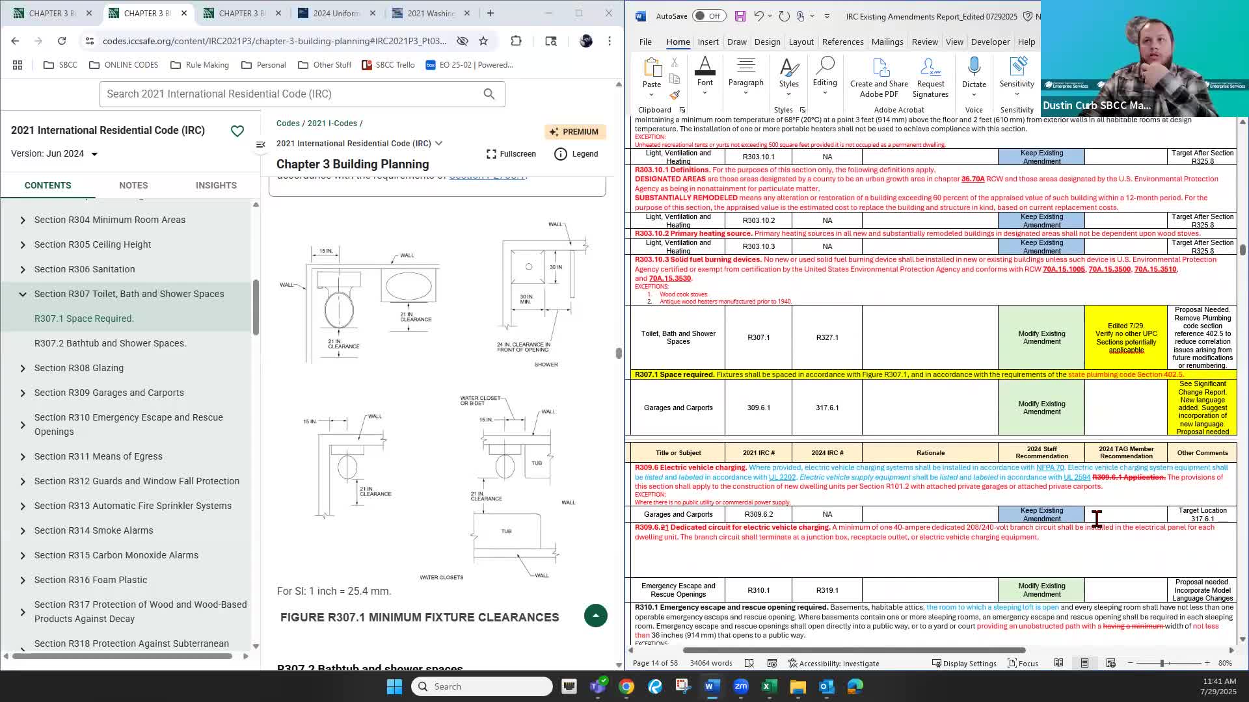Favorite the IRC code with heart icon
1249x702 pixels.
237,131
